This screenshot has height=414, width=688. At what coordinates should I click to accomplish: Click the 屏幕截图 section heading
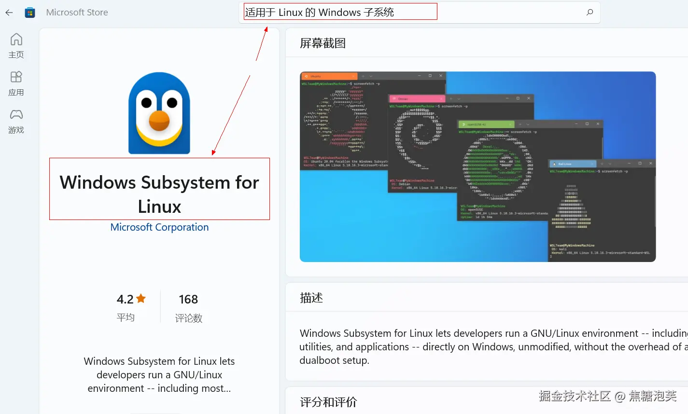pyautogui.click(x=323, y=43)
